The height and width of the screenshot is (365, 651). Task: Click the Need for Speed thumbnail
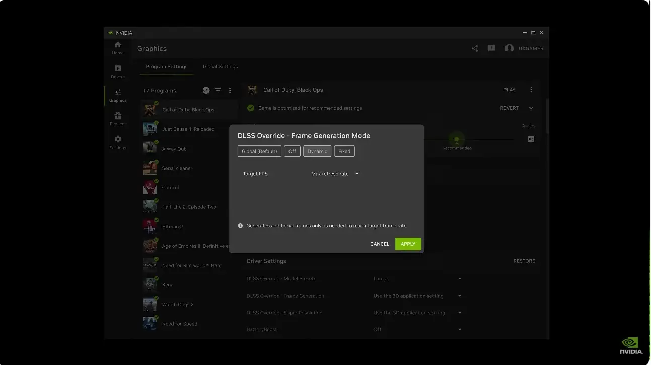tap(150, 324)
